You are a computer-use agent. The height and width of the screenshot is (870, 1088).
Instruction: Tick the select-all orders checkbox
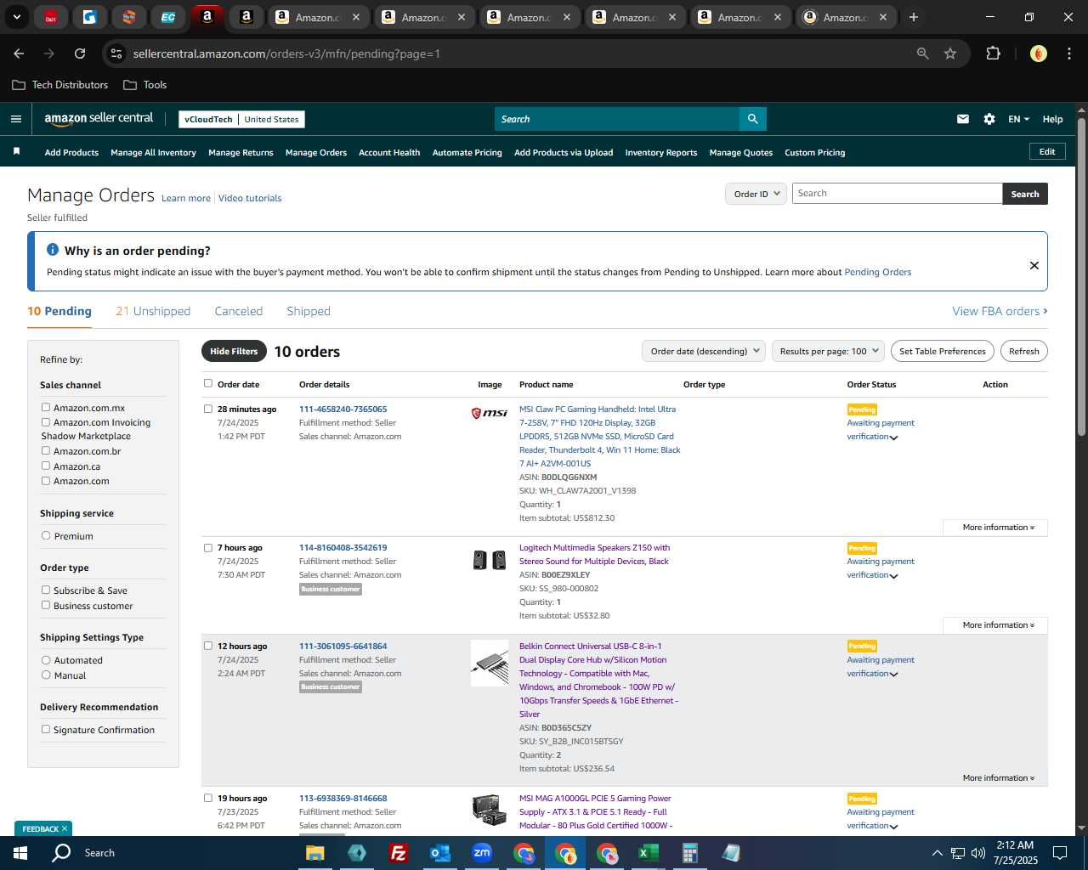(x=208, y=383)
